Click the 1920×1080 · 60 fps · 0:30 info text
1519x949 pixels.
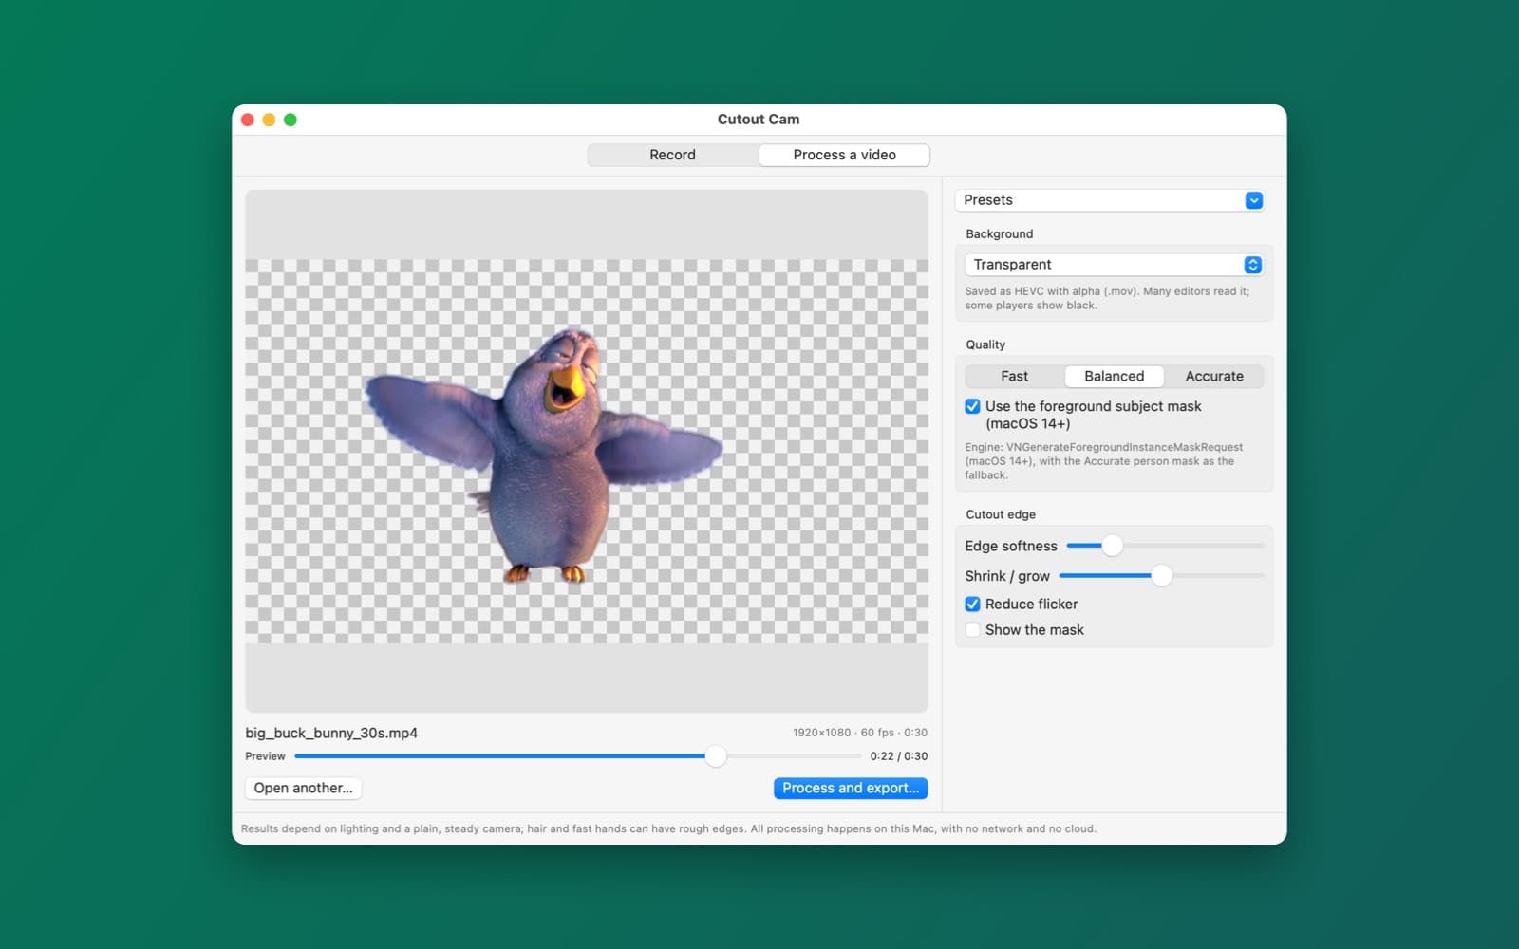860,733
